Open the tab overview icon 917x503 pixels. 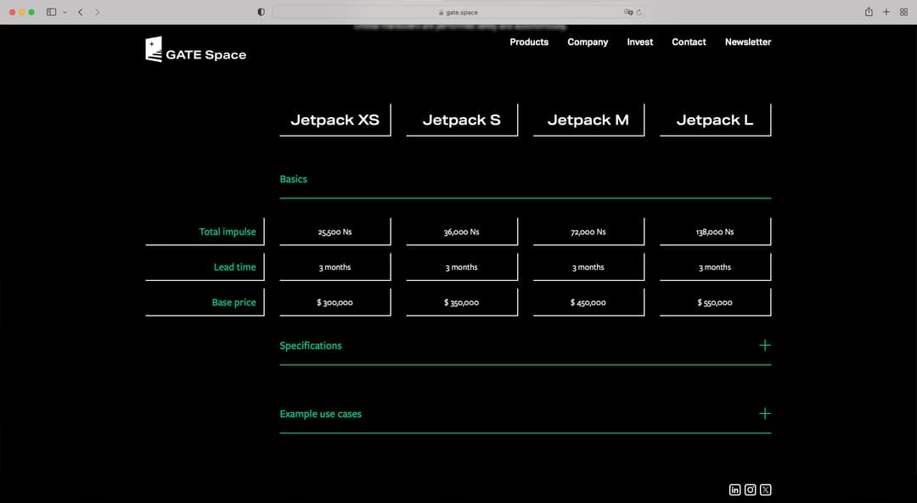pos(903,12)
